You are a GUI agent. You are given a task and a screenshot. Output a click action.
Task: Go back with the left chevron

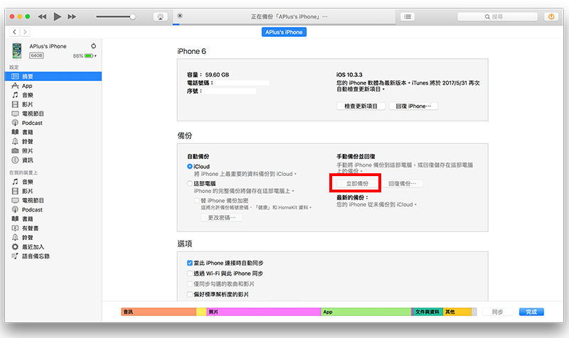[14, 32]
